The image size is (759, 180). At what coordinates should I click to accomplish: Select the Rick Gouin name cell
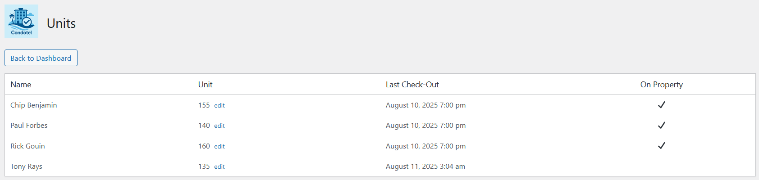27,146
